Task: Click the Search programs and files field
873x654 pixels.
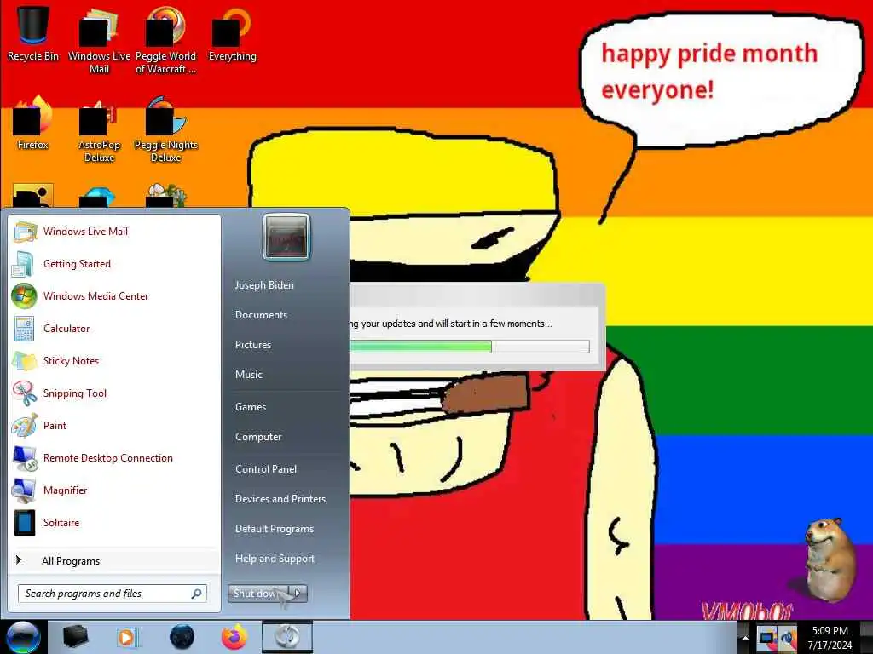Action: [x=106, y=594]
